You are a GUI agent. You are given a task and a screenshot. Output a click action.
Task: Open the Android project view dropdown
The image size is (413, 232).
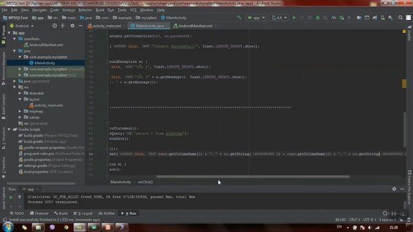coord(22,26)
